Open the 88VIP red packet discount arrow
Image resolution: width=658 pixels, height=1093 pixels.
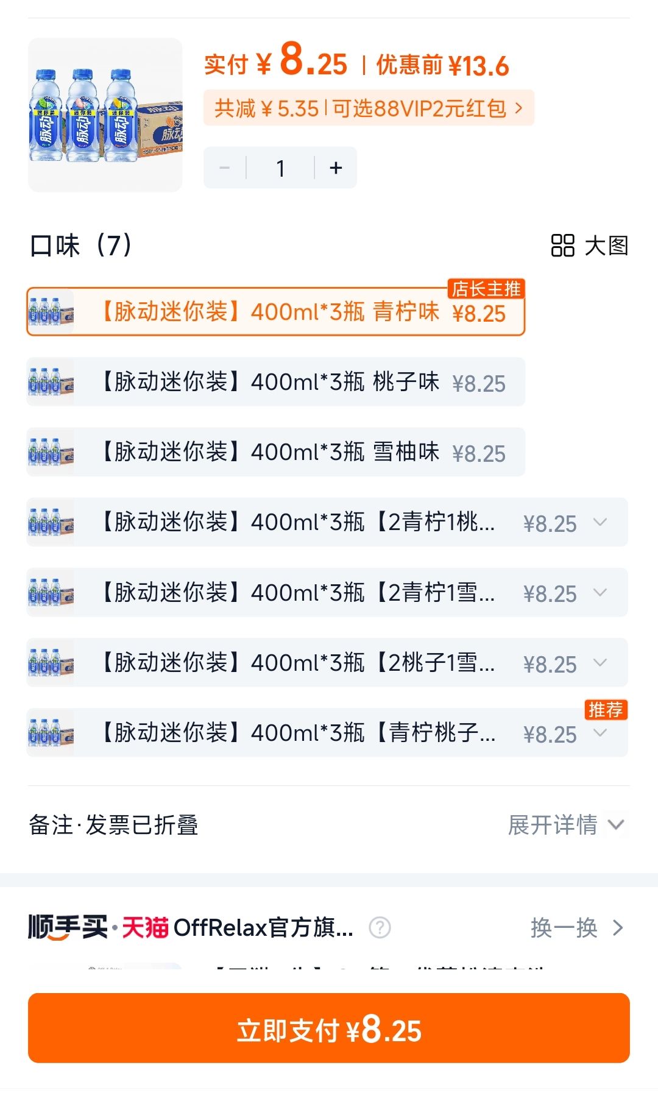pos(518,108)
